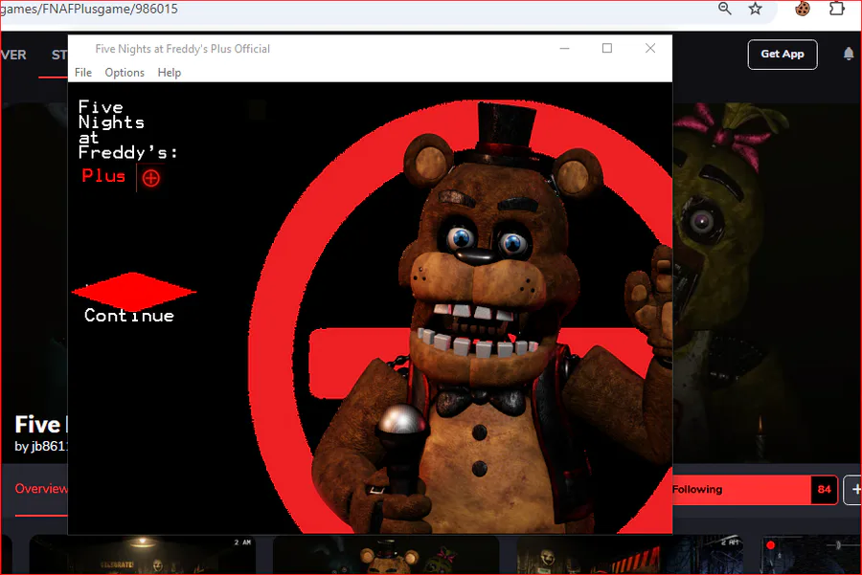Click the Following button
This screenshot has width=862, height=575.
pyautogui.click(x=741, y=489)
